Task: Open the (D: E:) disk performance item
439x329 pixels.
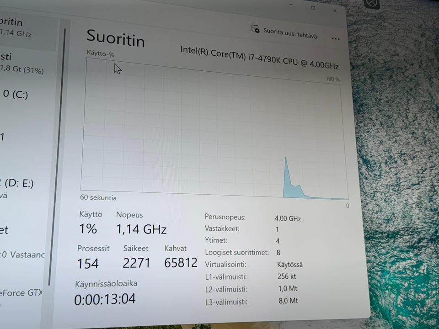Action: 17,188
